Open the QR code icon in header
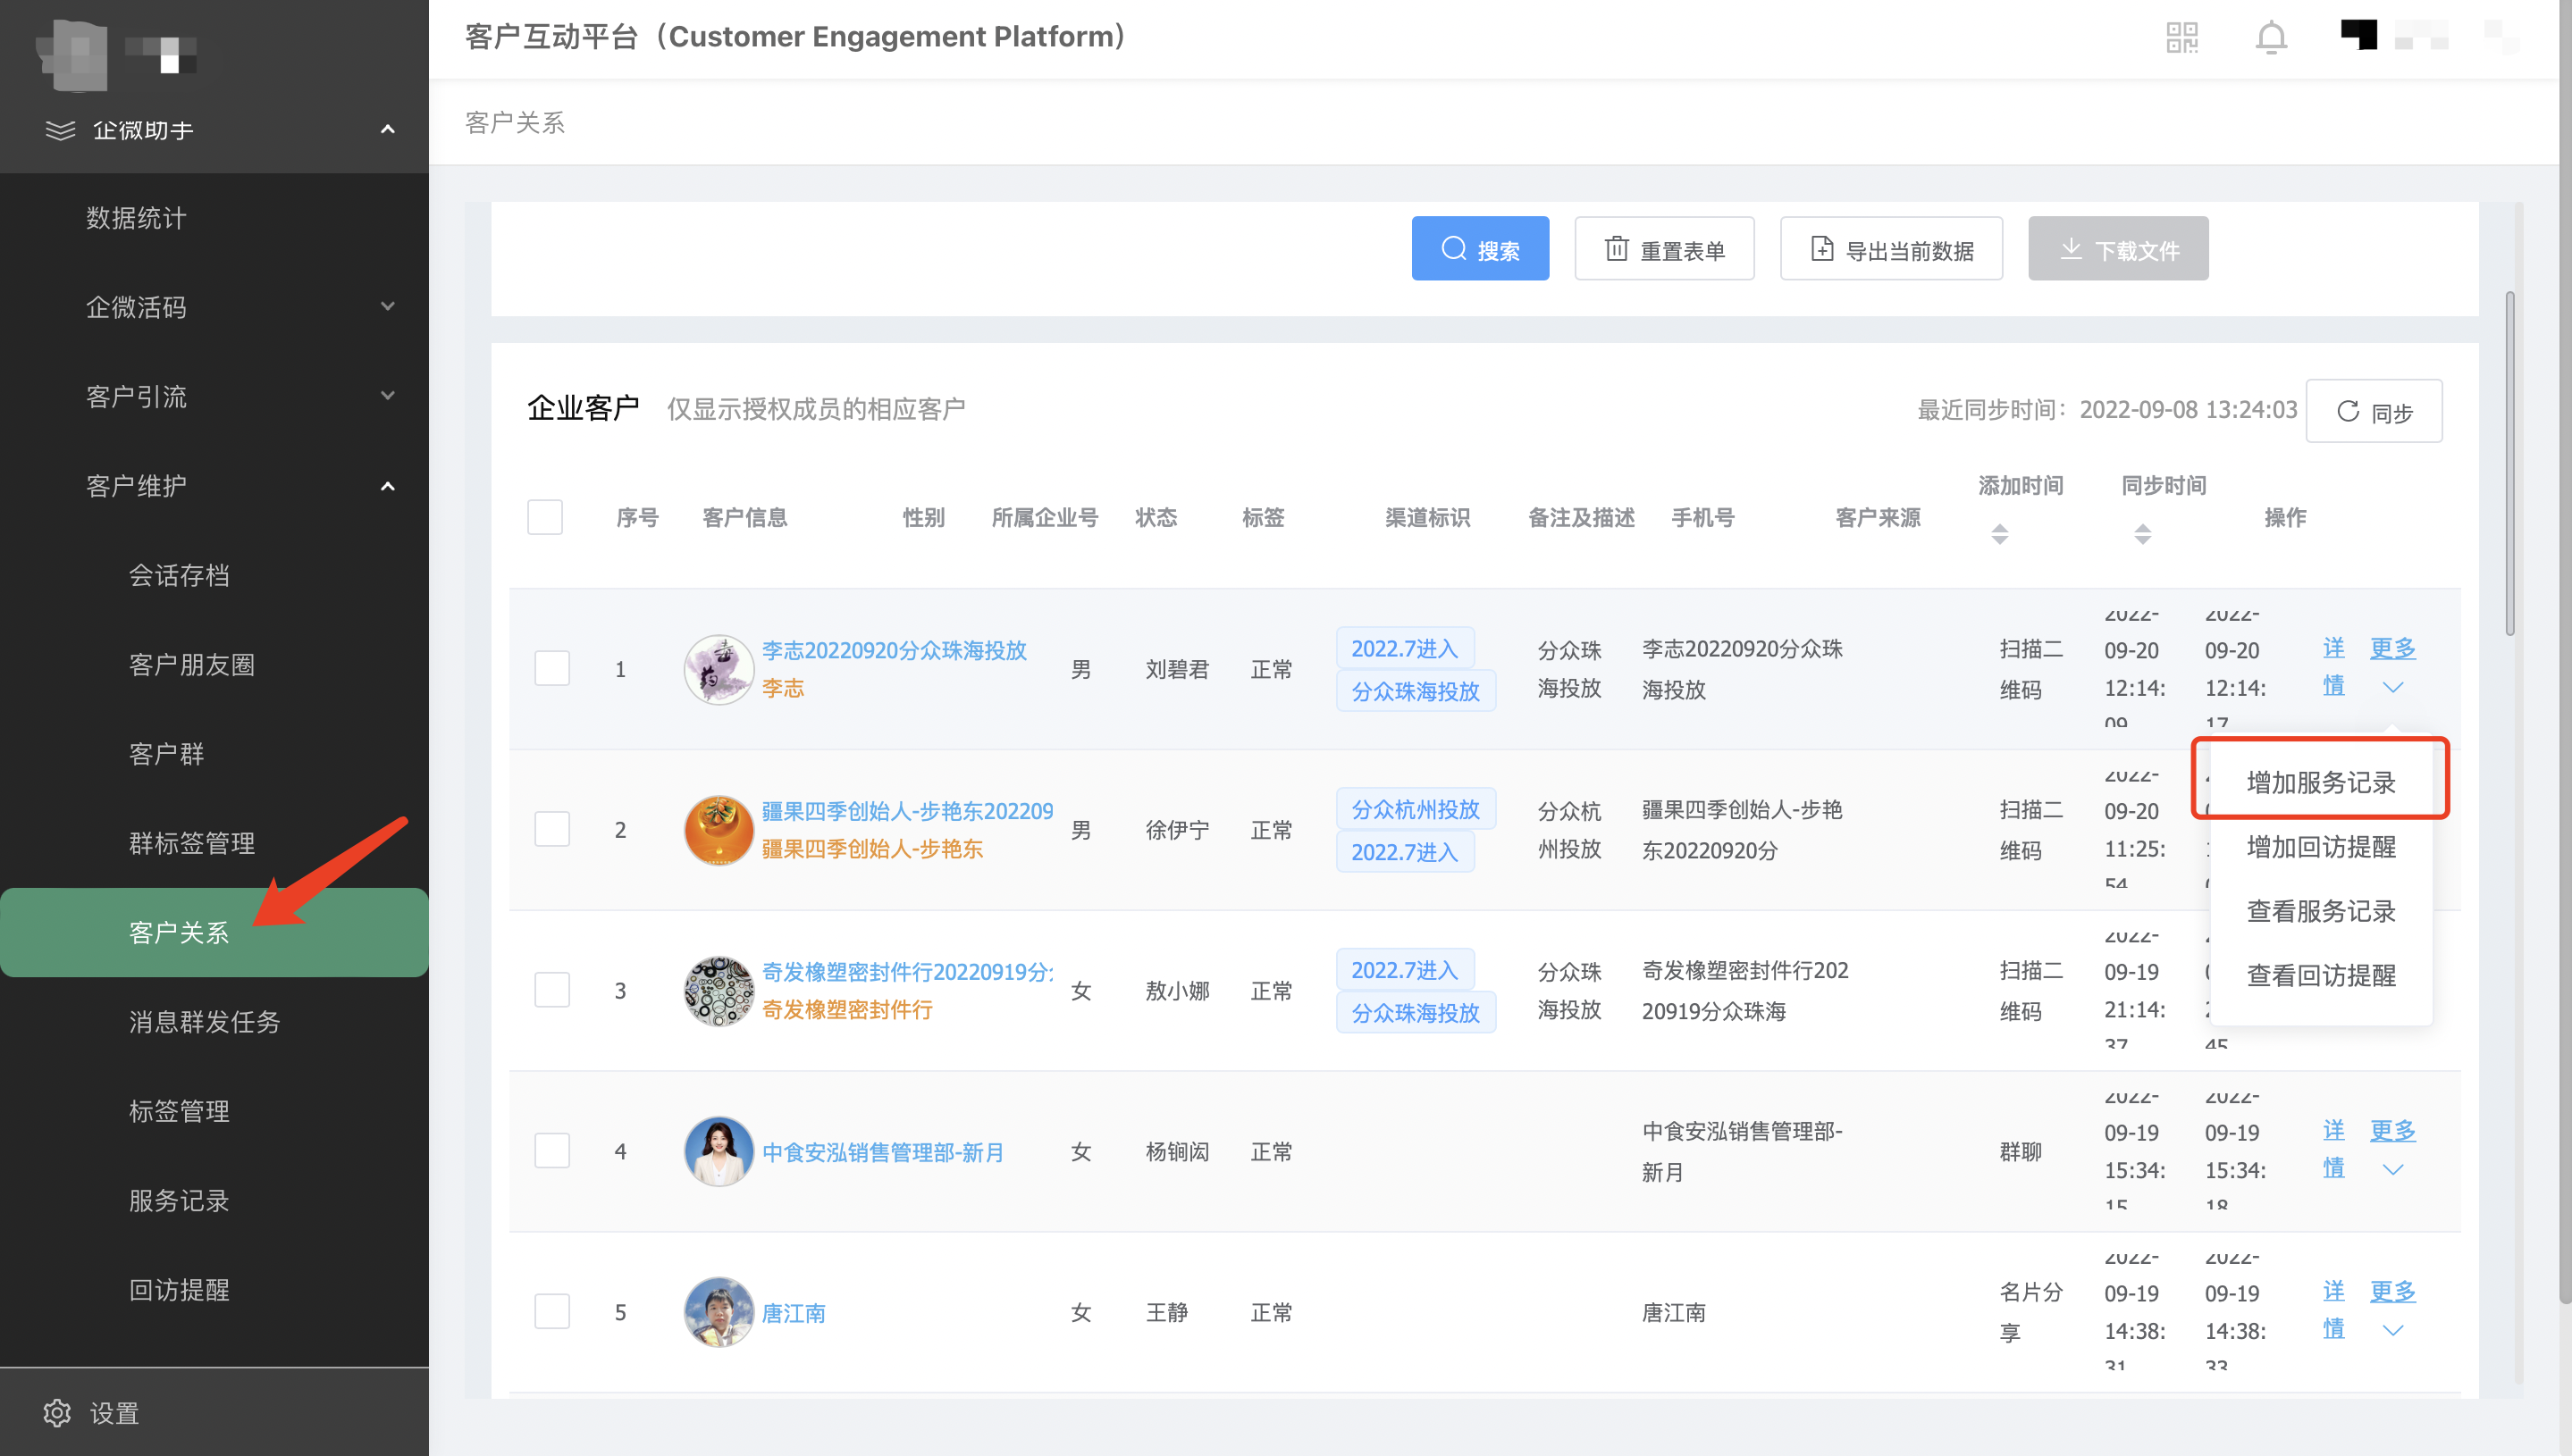The height and width of the screenshot is (1456, 2572). click(2181, 38)
